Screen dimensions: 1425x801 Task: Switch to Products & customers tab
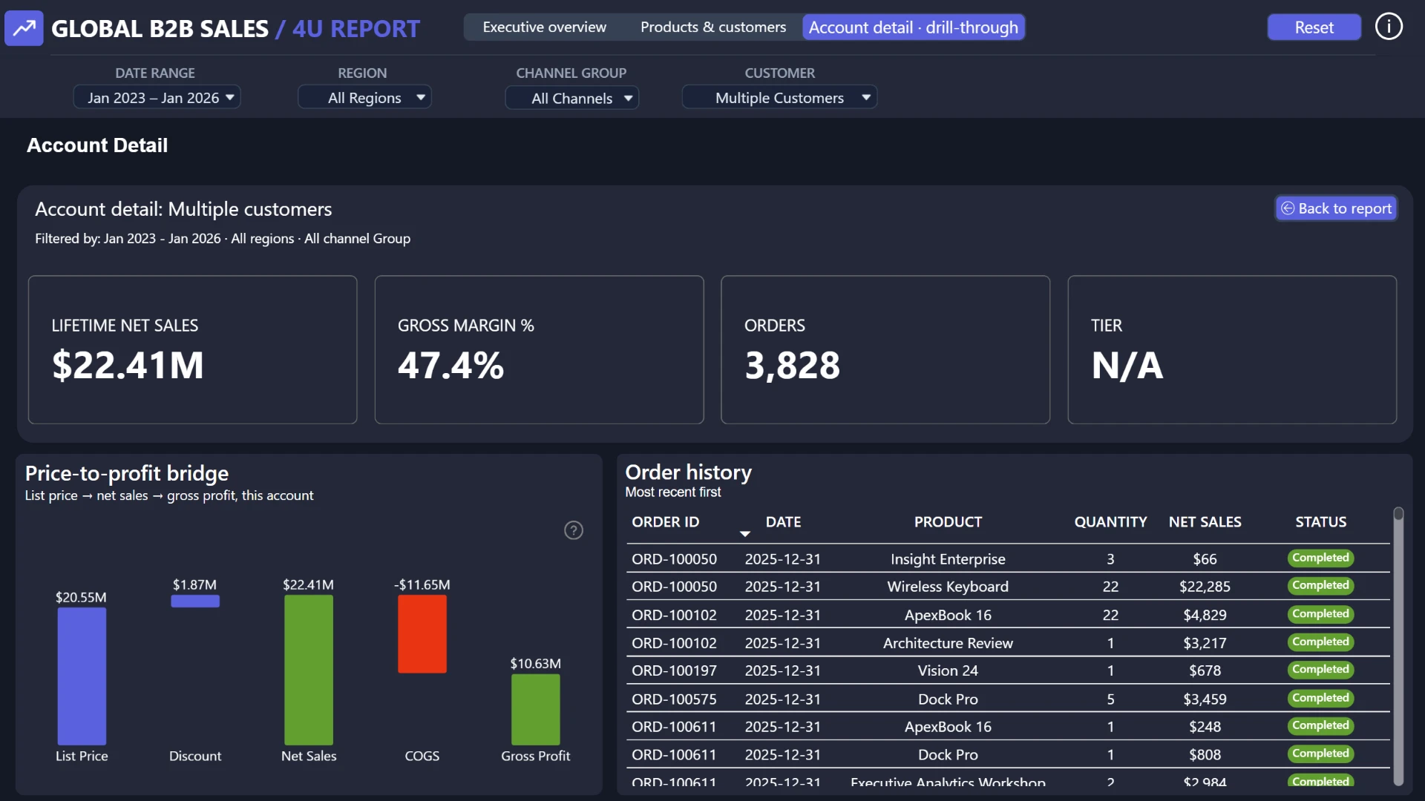(x=712, y=27)
